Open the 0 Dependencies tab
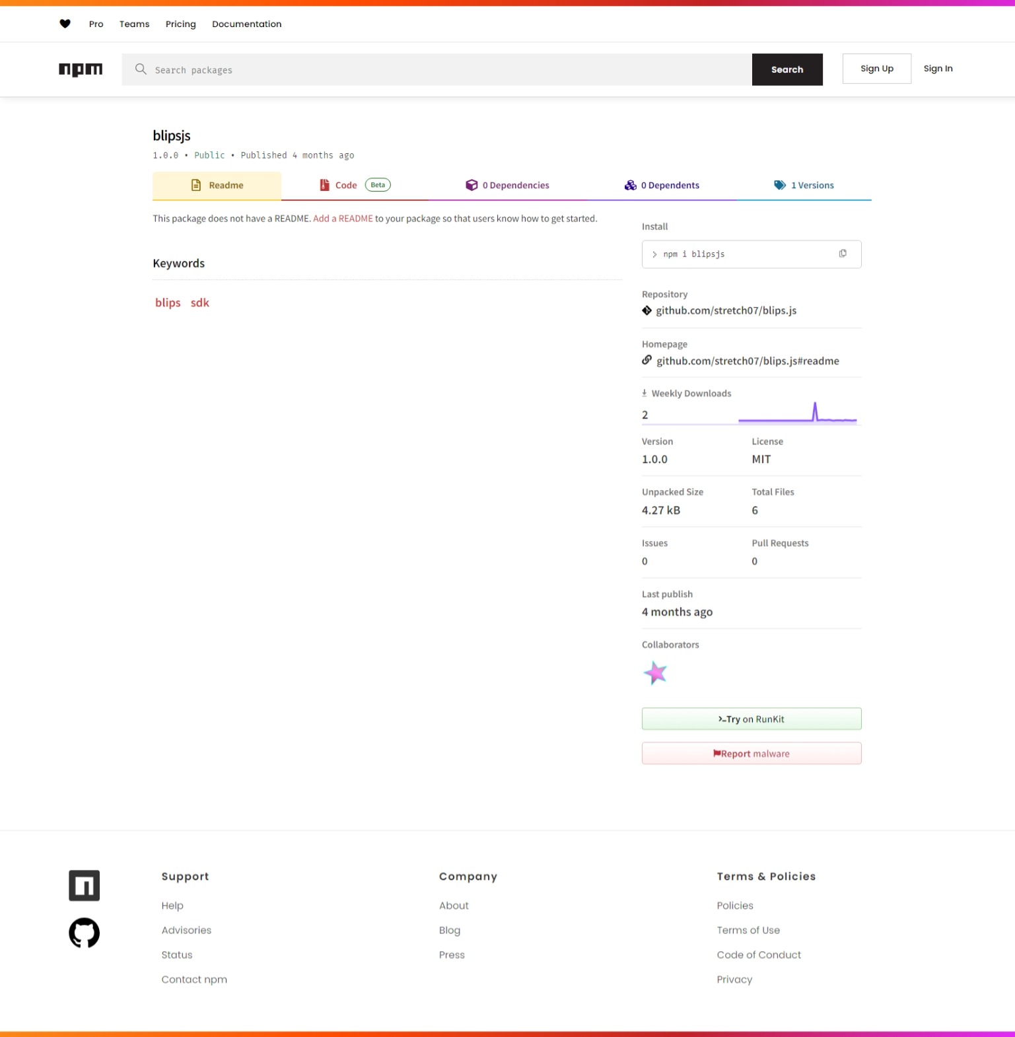Image resolution: width=1015 pixels, height=1037 pixels. (x=507, y=186)
